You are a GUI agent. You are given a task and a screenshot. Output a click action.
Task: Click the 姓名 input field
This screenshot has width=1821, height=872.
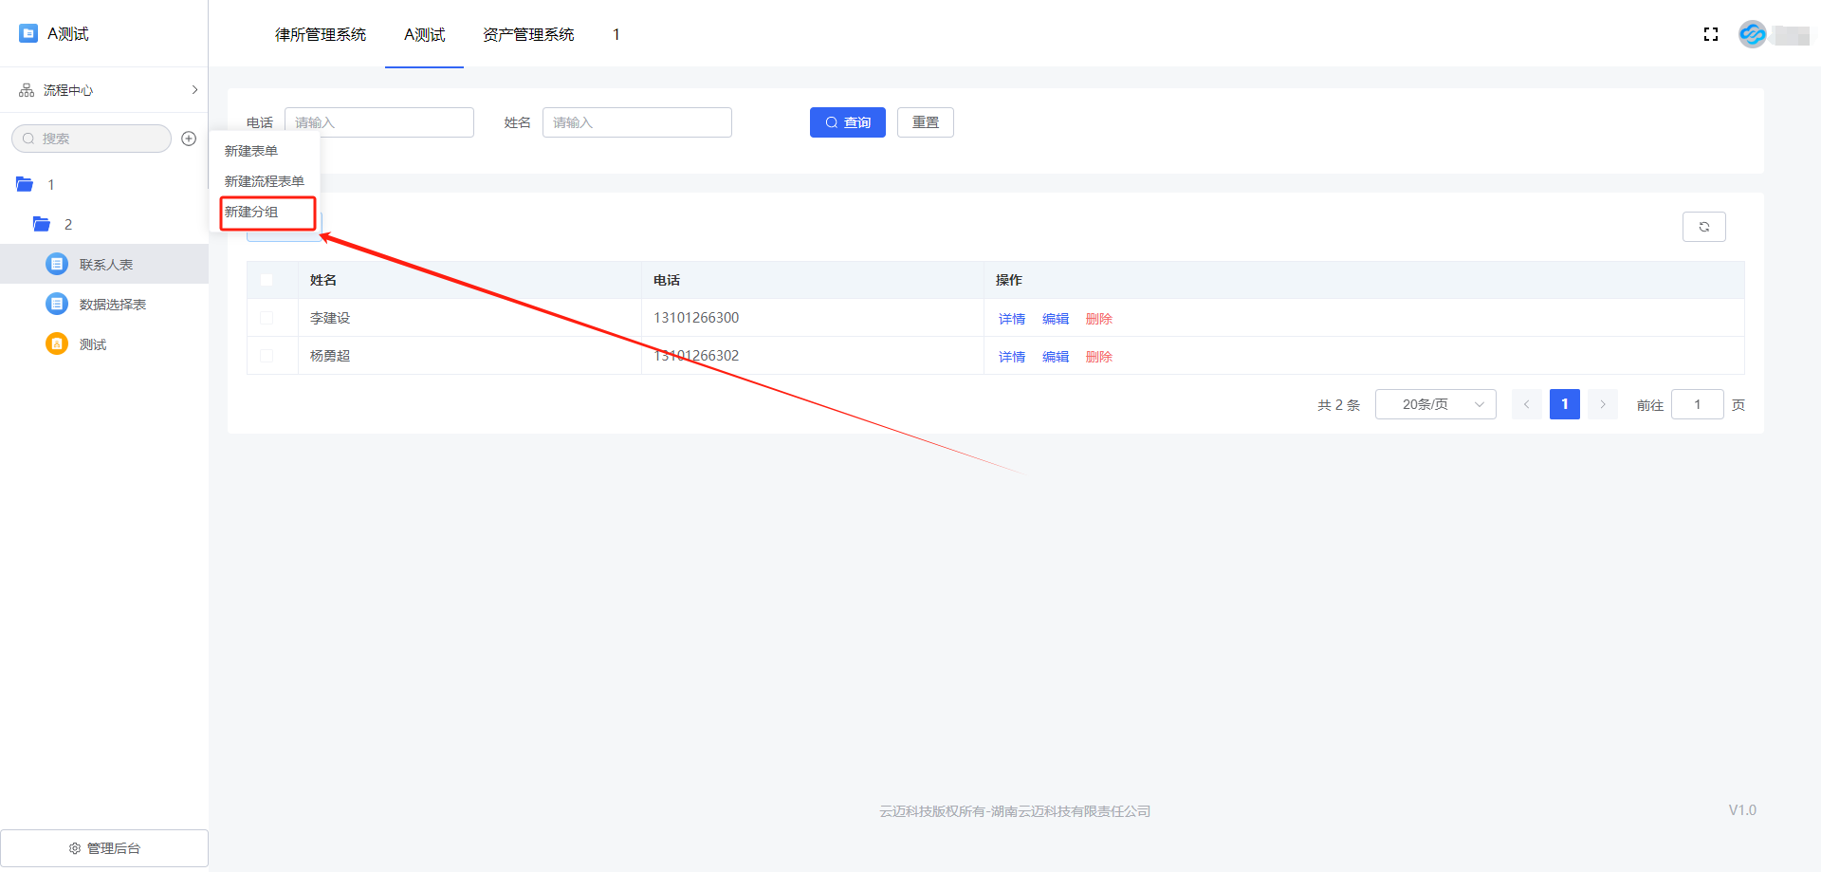click(x=636, y=122)
